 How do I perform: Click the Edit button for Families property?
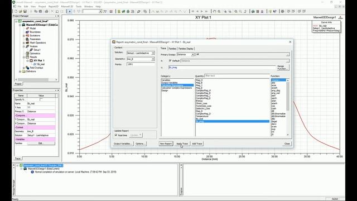pyautogui.click(x=41, y=143)
